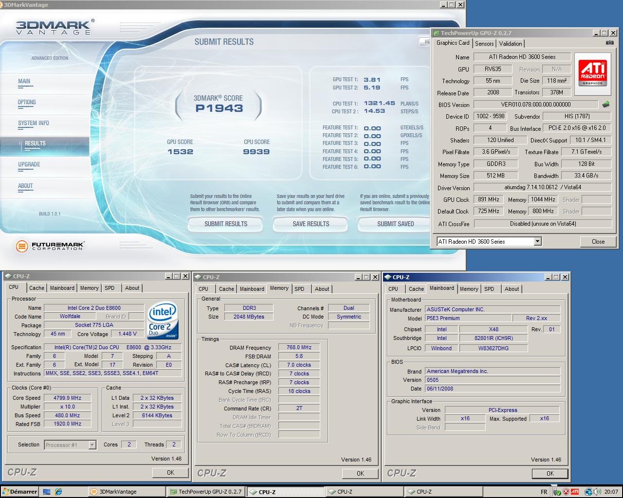Open the Démarrer start menu
Viewport: 623px width, 498px height.
click(x=19, y=492)
